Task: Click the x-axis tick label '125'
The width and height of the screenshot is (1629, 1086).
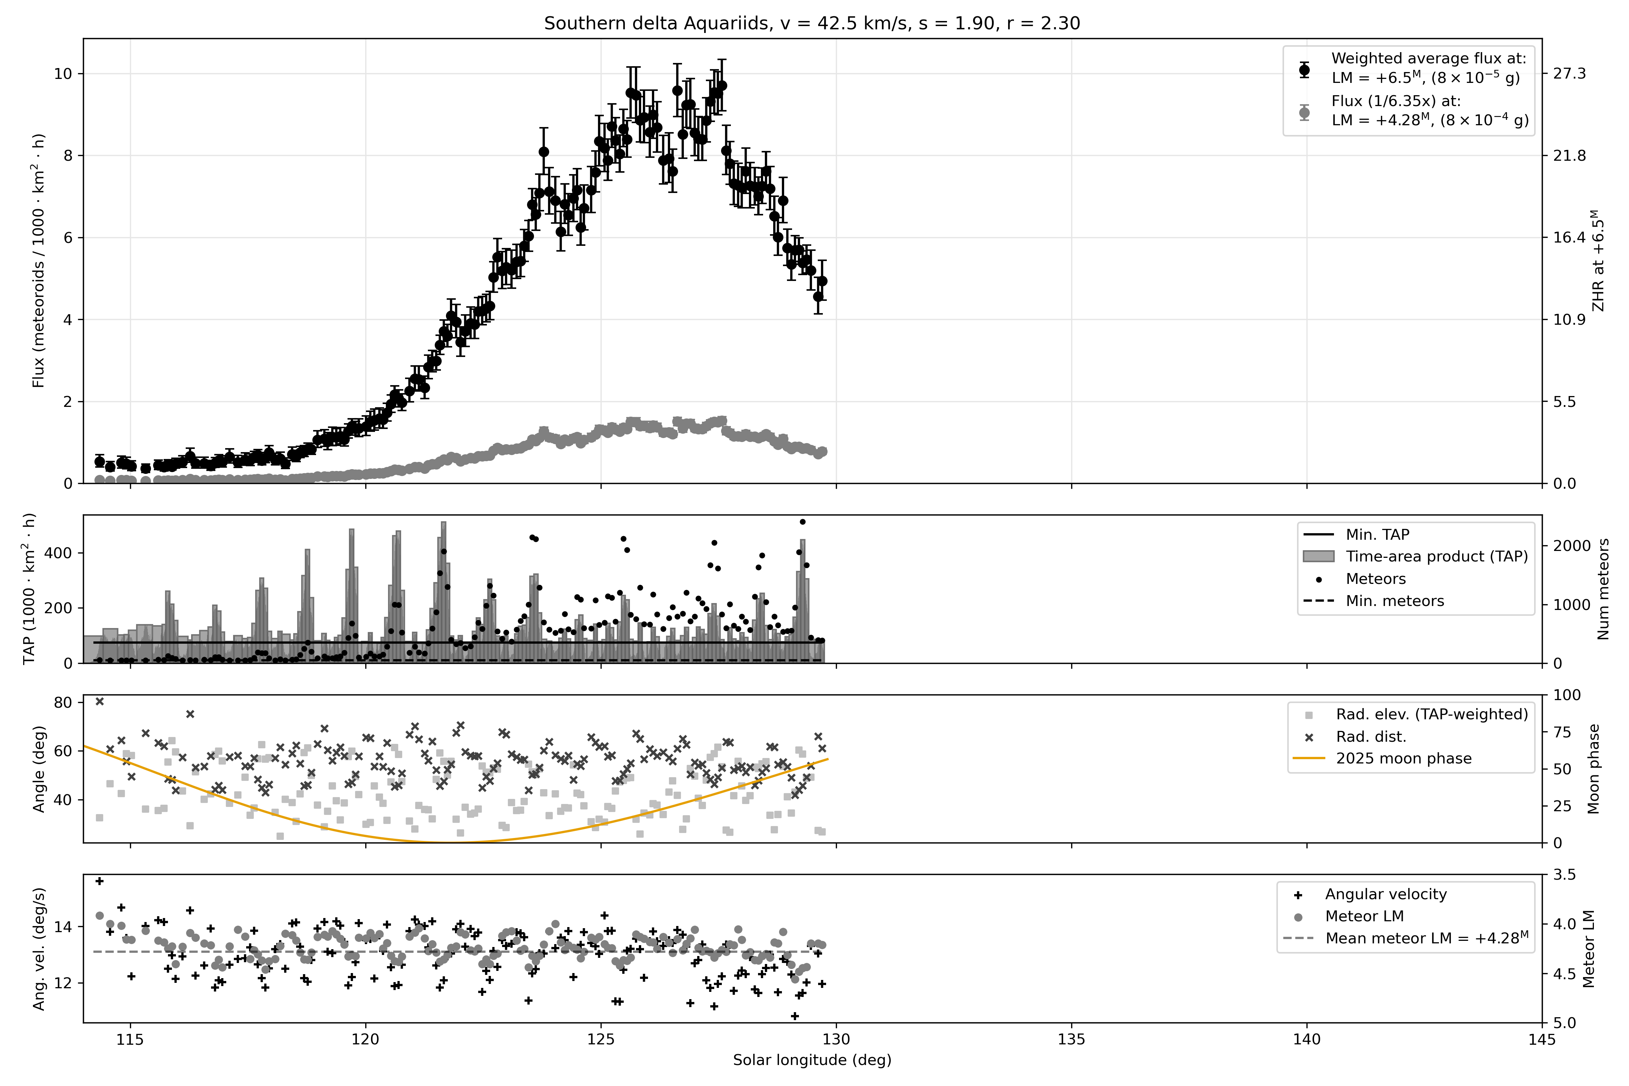Action: click(601, 1040)
